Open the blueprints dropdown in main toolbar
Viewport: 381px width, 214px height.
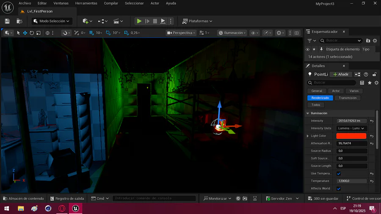coord(102,21)
